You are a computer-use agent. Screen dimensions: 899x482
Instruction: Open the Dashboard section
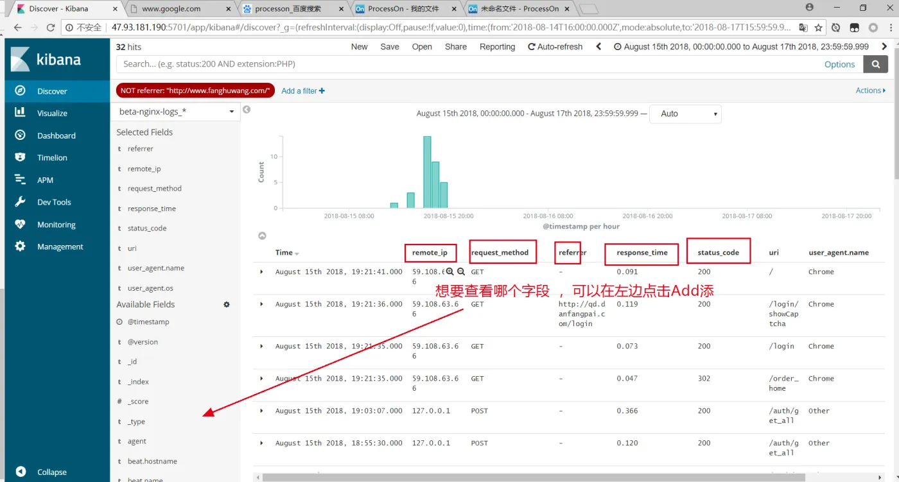click(x=57, y=135)
